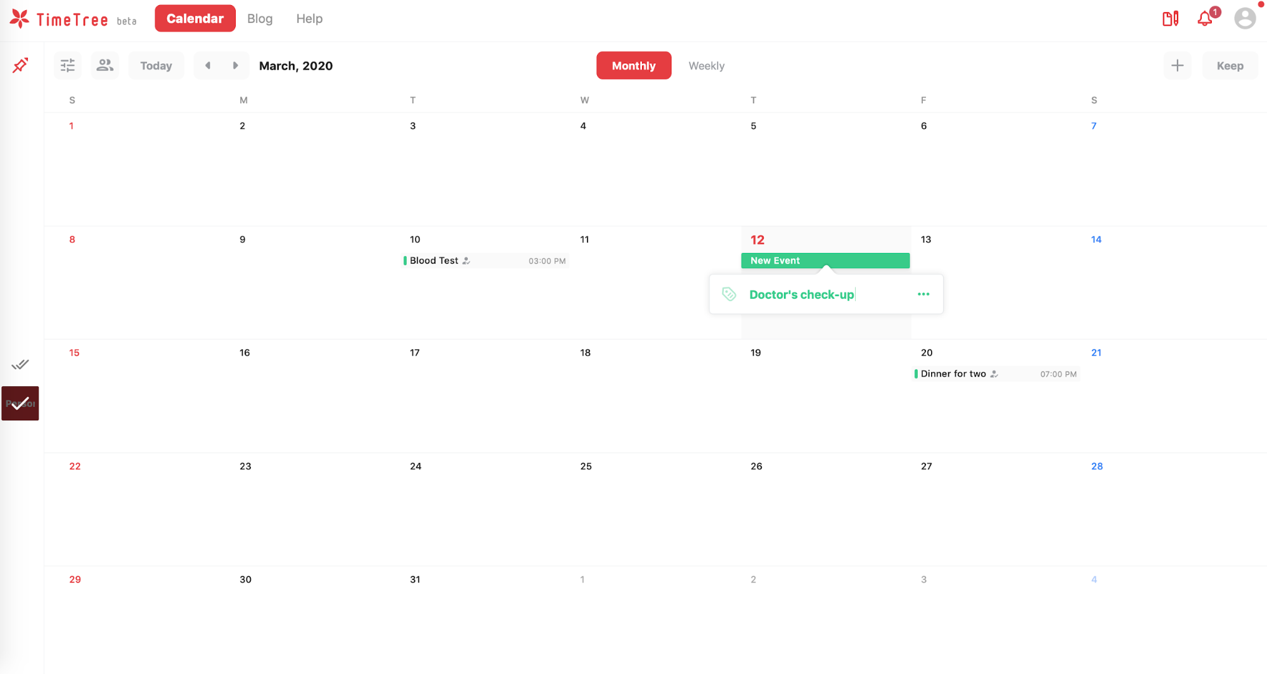
Task: Switch to the Weekly view
Action: (706, 66)
